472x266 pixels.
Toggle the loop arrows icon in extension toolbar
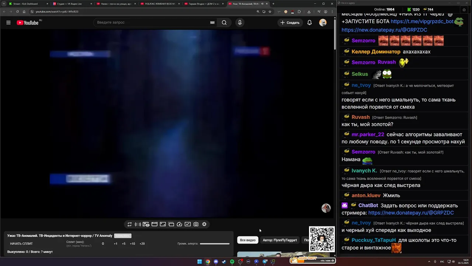(129, 224)
